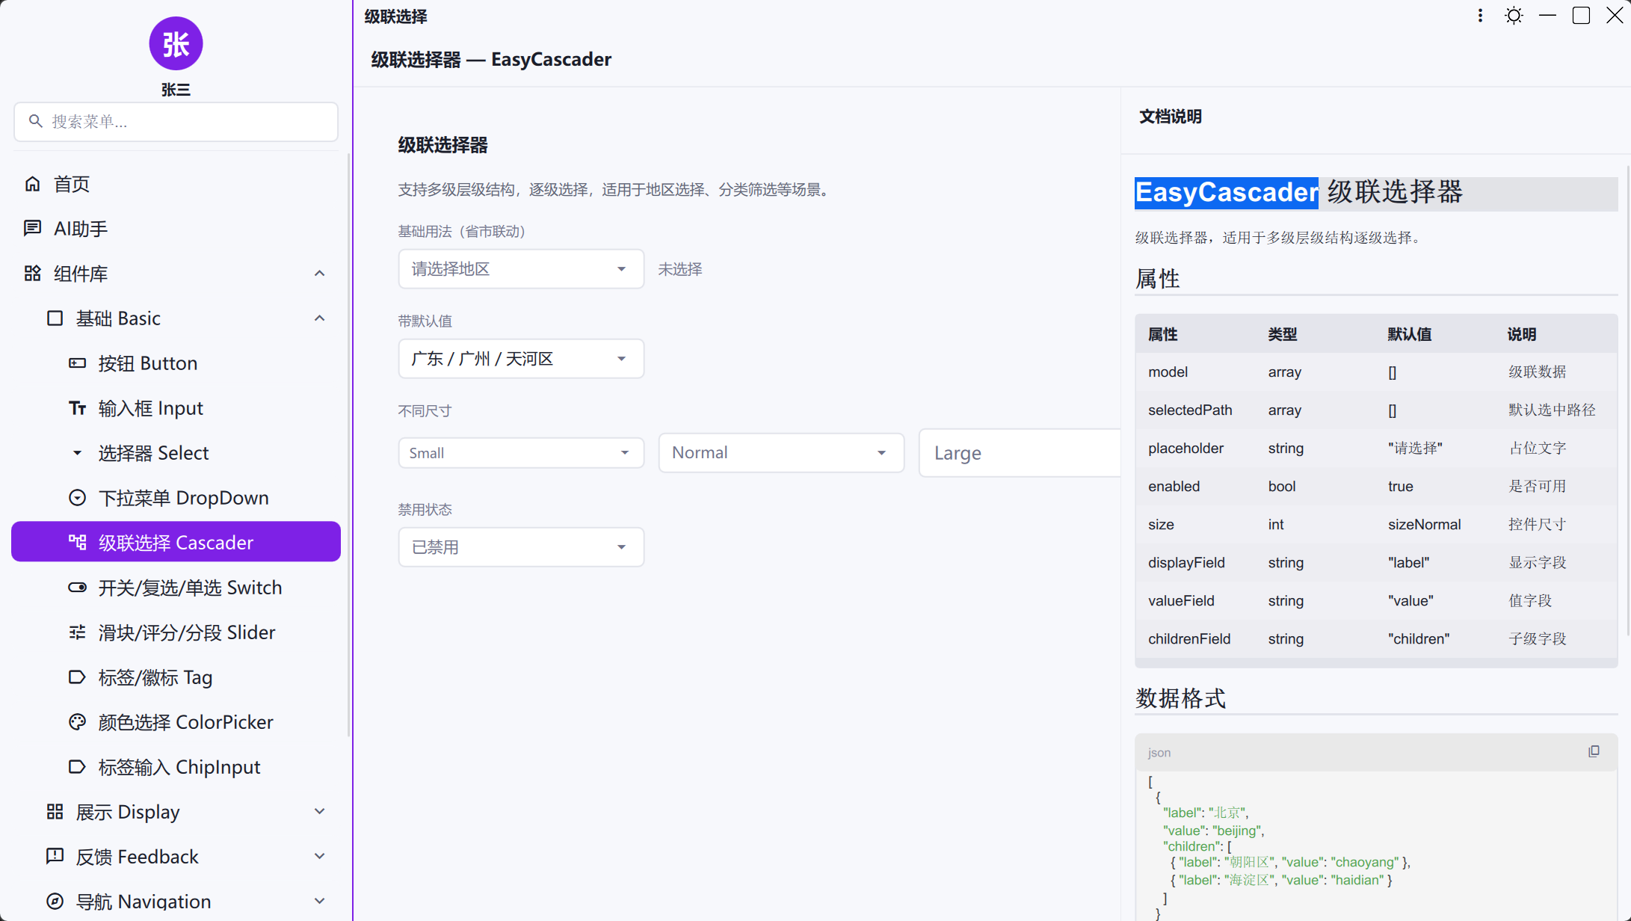Click the search magnifier icon
Screen dimensions: 1631x921
click(35, 121)
